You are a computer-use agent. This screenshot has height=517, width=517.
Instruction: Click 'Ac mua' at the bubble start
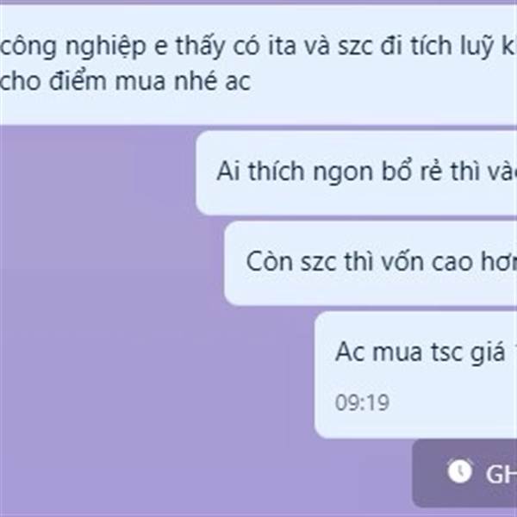click(x=378, y=352)
